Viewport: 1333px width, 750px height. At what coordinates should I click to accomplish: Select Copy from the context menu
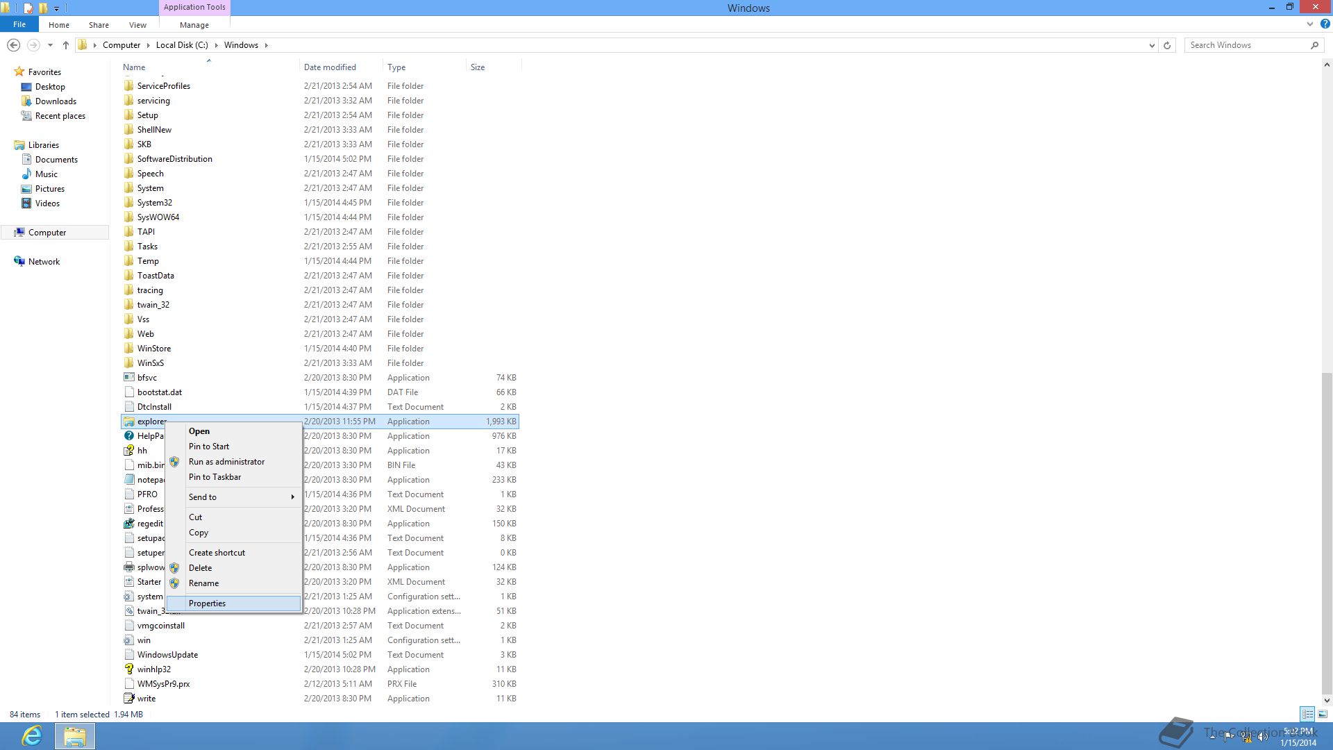pos(233,533)
